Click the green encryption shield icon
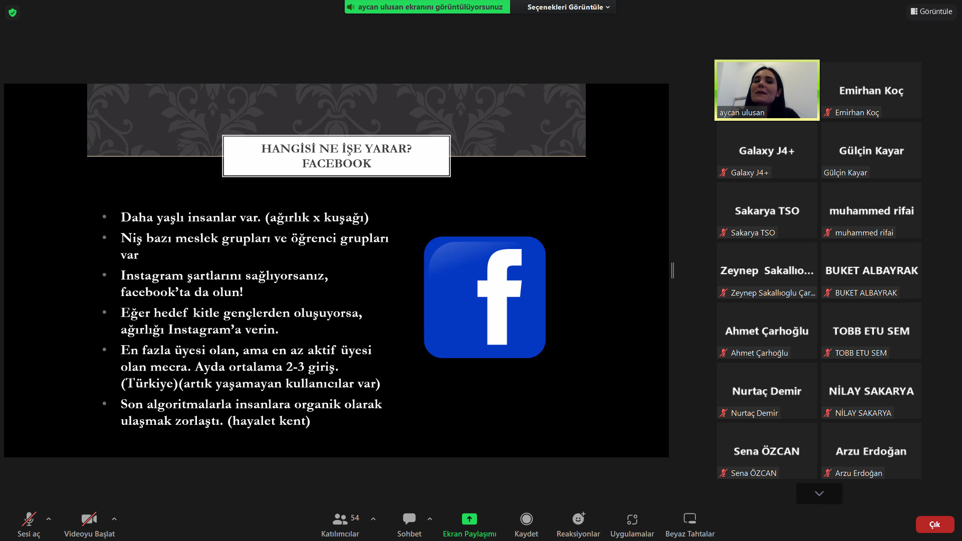This screenshot has height=541, width=962. coord(13,13)
